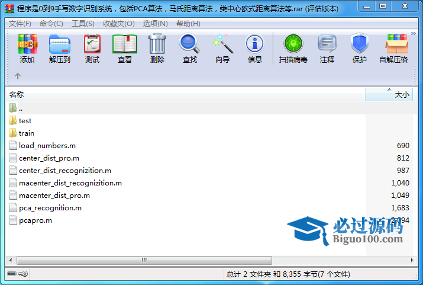423x285 pixels.
Task: Expand the toolbar overflow chevron
Action: 413,34
